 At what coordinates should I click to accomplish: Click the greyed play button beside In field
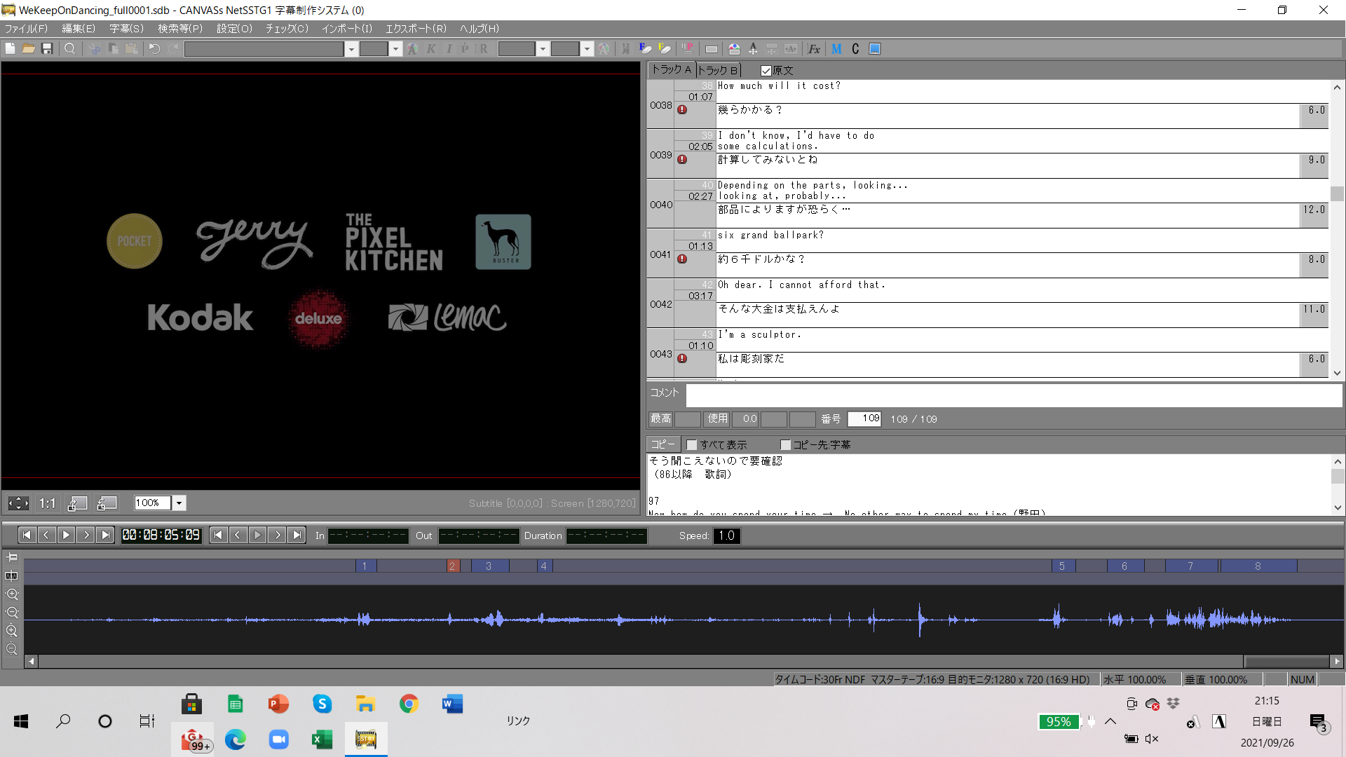[x=257, y=536]
